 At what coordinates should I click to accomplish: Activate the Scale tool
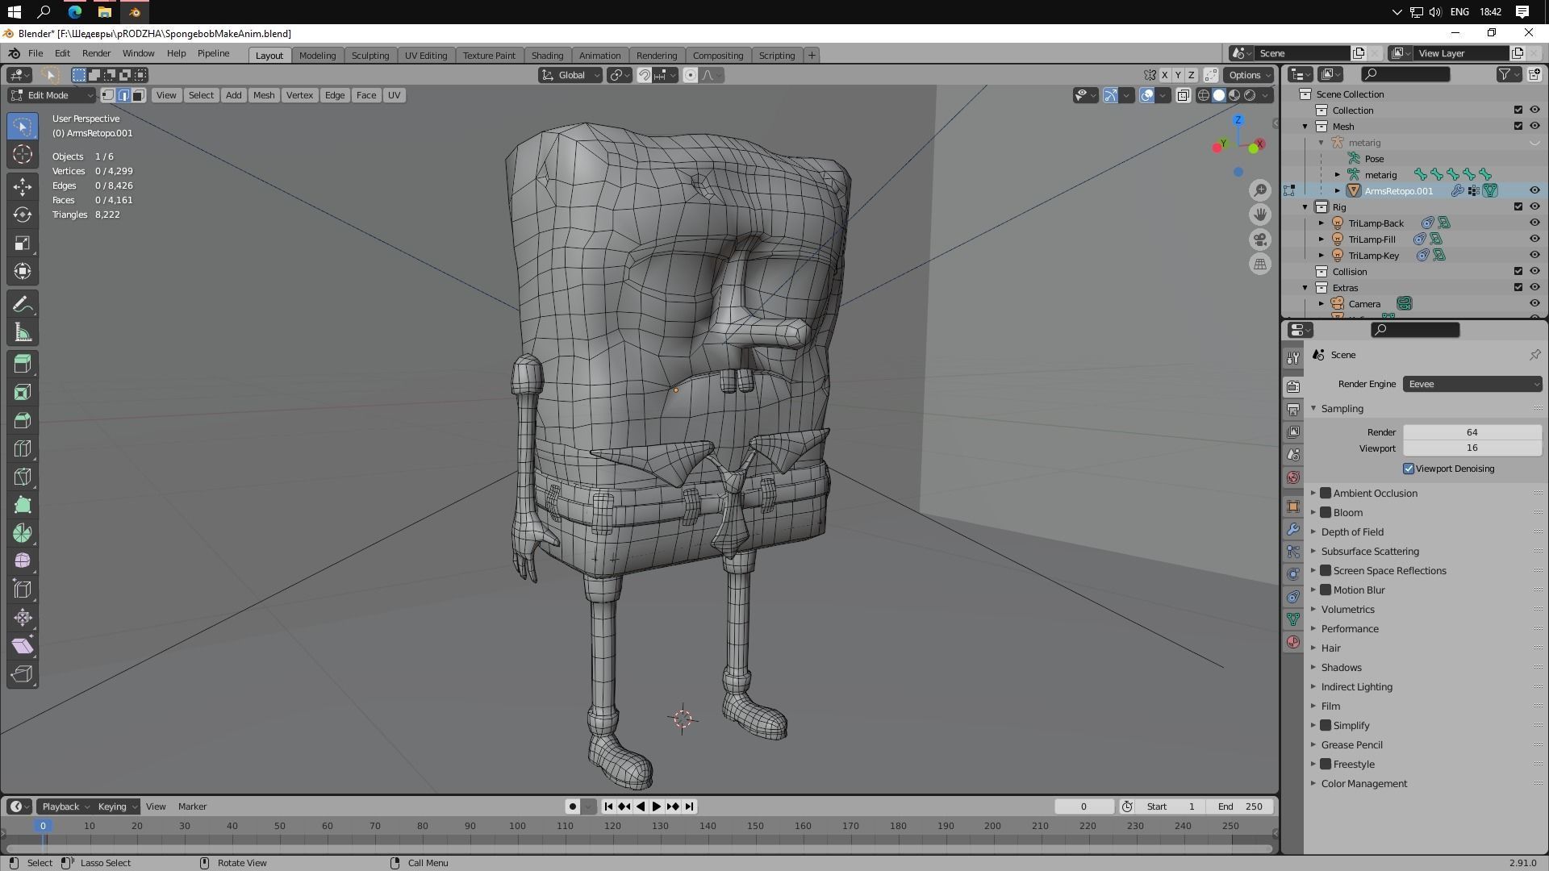(x=23, y=243)
